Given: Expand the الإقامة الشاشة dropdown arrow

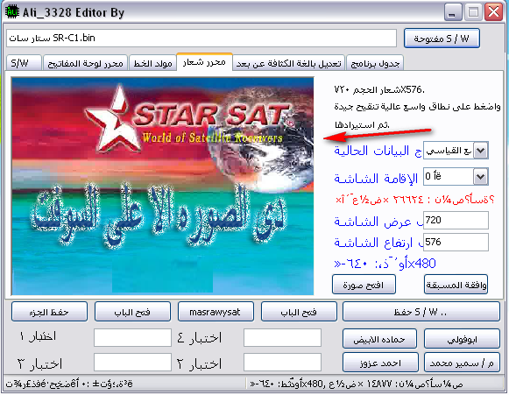Looking at the screenshot, I should (480, 177).
